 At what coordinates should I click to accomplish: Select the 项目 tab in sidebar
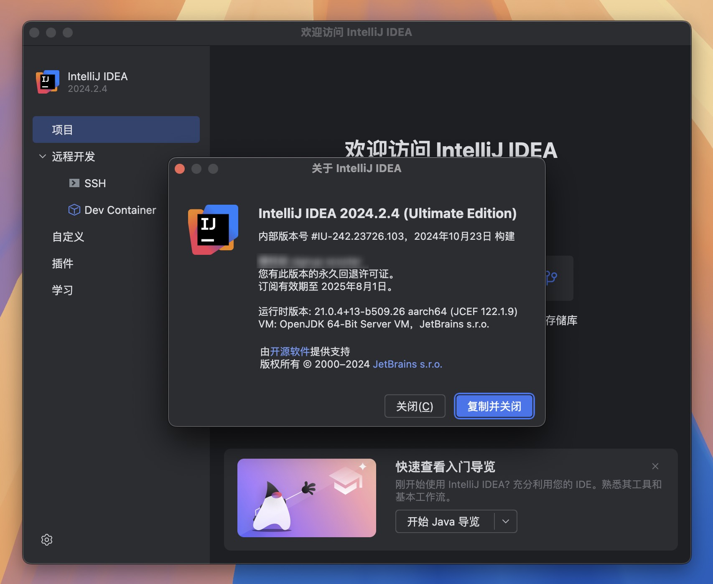click(x=116, y=129)
